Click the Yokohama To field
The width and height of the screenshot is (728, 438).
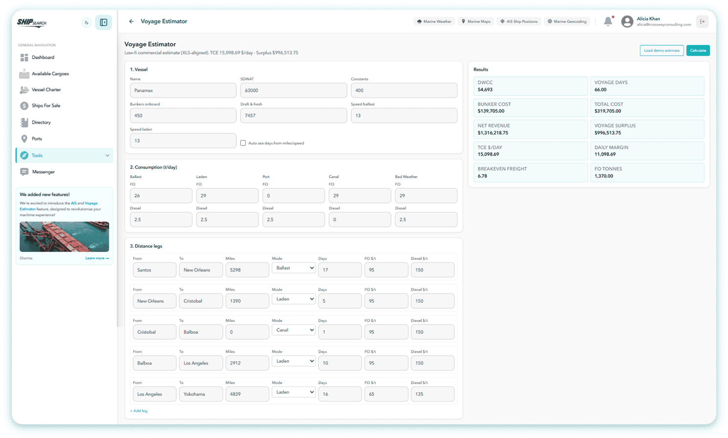pos(201,394)
